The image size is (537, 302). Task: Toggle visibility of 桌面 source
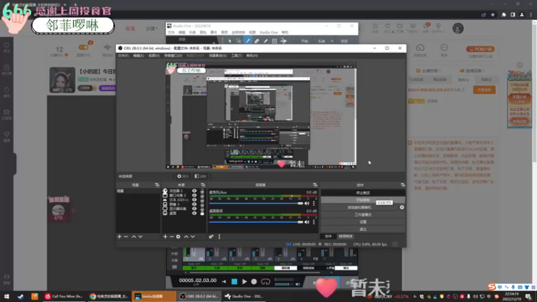[194, 213]
